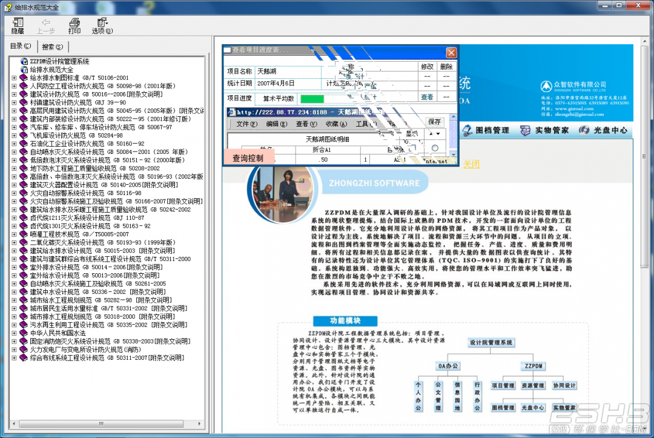Expand 高层民用建筑设计防火规范 node
This screenshot has width=654, height=438.
click(14, 111)
